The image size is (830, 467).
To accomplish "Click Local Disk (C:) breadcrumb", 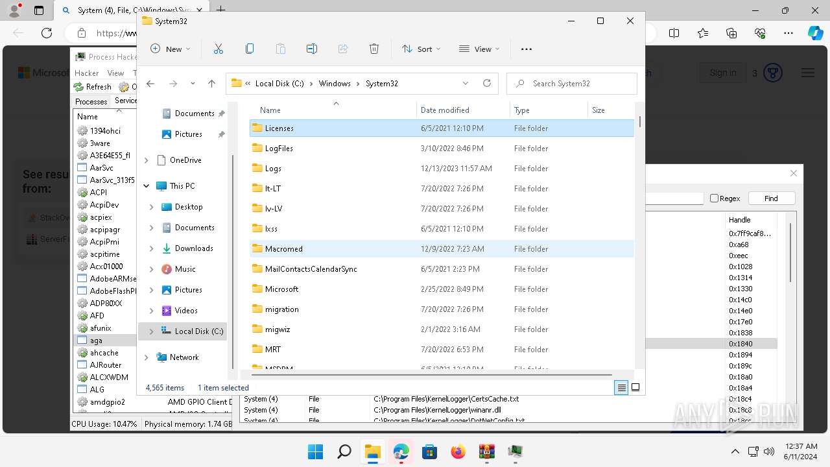I will (x=279, y=84).
